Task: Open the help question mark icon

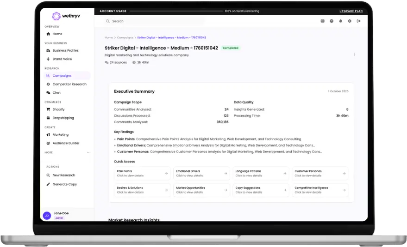Action: pos(332,21)
